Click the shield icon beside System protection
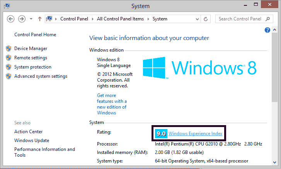Image resolution: width=281 pixels, height=169 pixels. pyautogui.click(x=9, y=67)
